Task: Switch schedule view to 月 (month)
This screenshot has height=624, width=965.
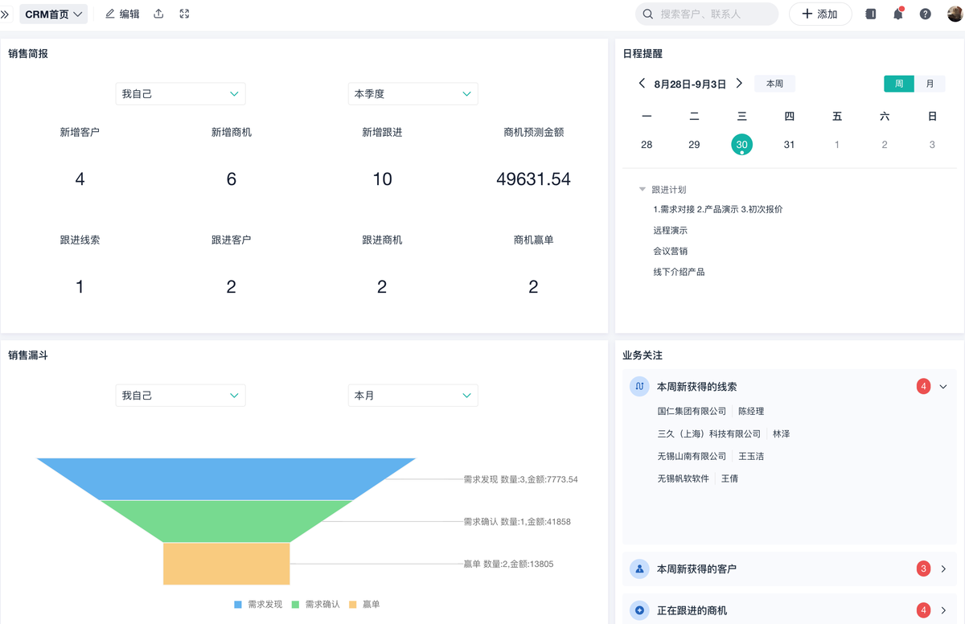Action: point(930,84)
